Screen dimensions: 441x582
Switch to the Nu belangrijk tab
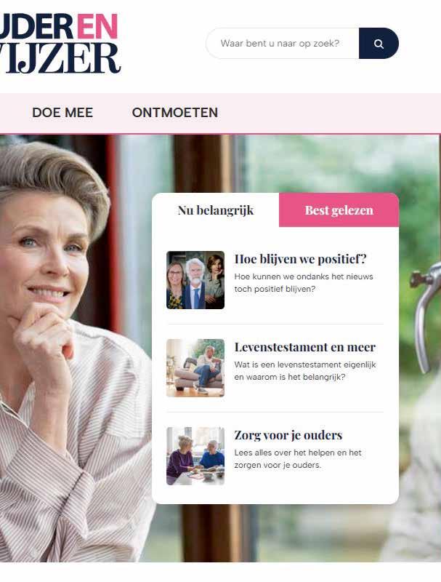pyautogui.click(x=215, y=210)
